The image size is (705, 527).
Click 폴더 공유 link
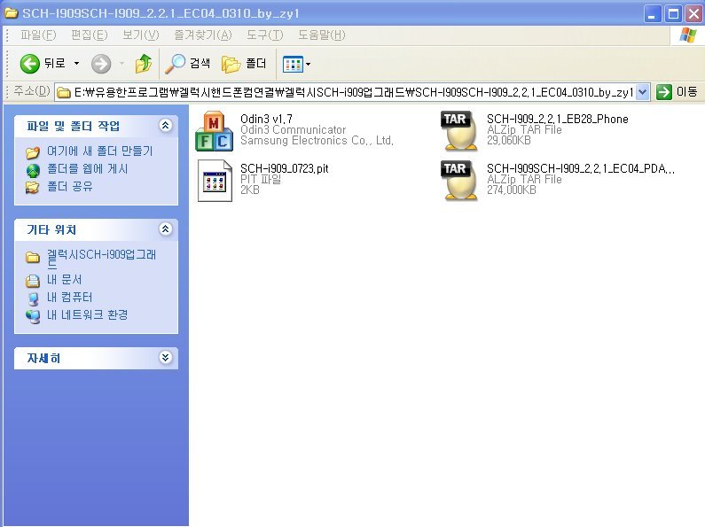pyautogui.click(x=70, y=186)
